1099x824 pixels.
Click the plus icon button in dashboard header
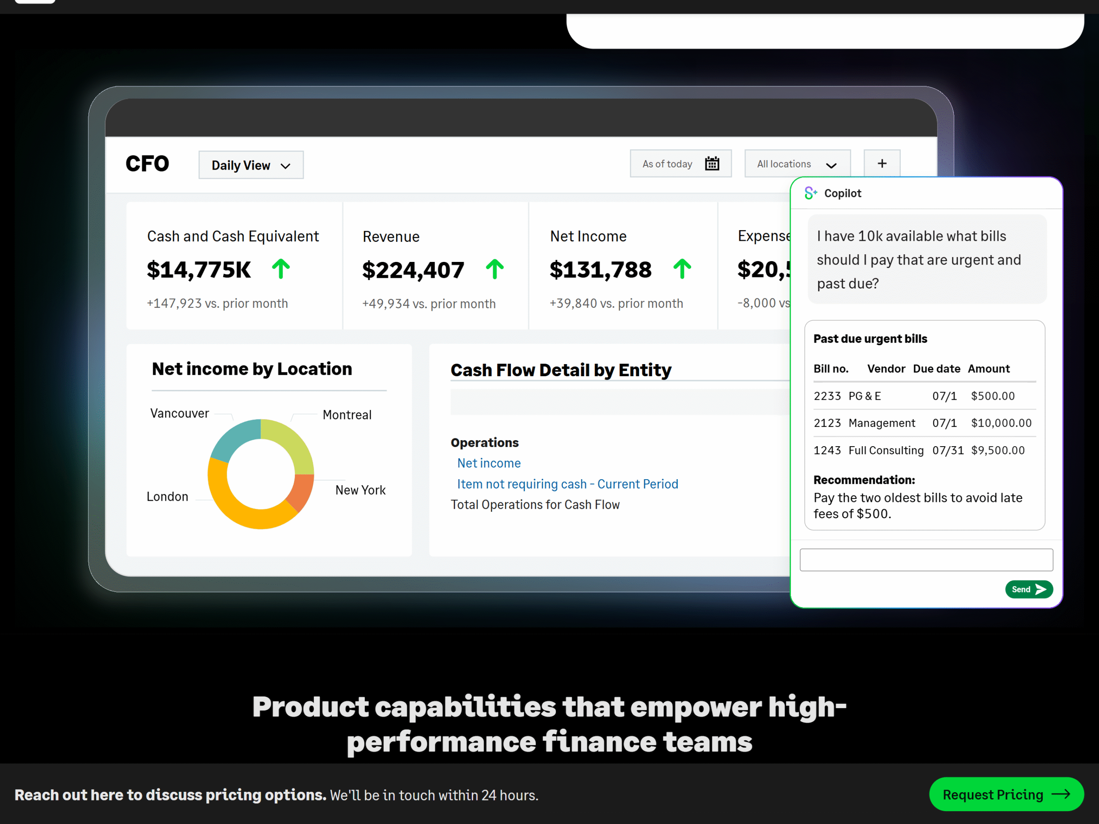[x=881, y=164]
